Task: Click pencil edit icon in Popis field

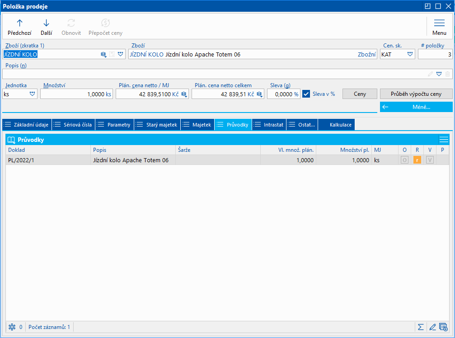Action: (x=430, y=74)
